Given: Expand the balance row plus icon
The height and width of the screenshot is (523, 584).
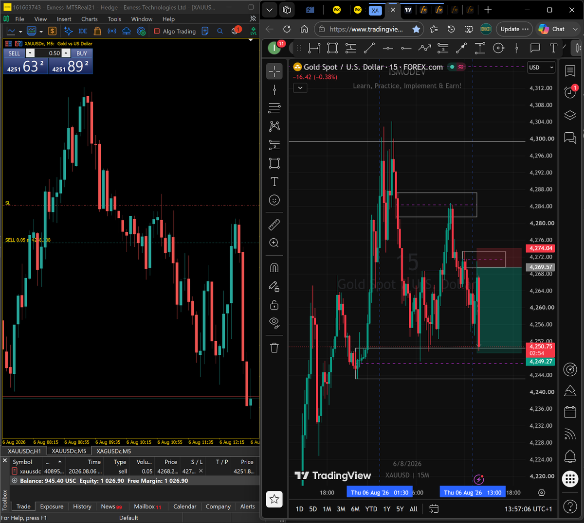Looking at the screenshot, I should [15, 481].
